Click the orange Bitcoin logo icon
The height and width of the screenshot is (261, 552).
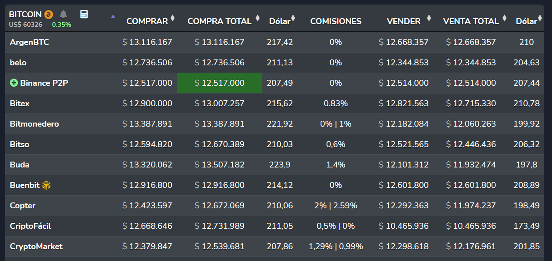(49, 15)
